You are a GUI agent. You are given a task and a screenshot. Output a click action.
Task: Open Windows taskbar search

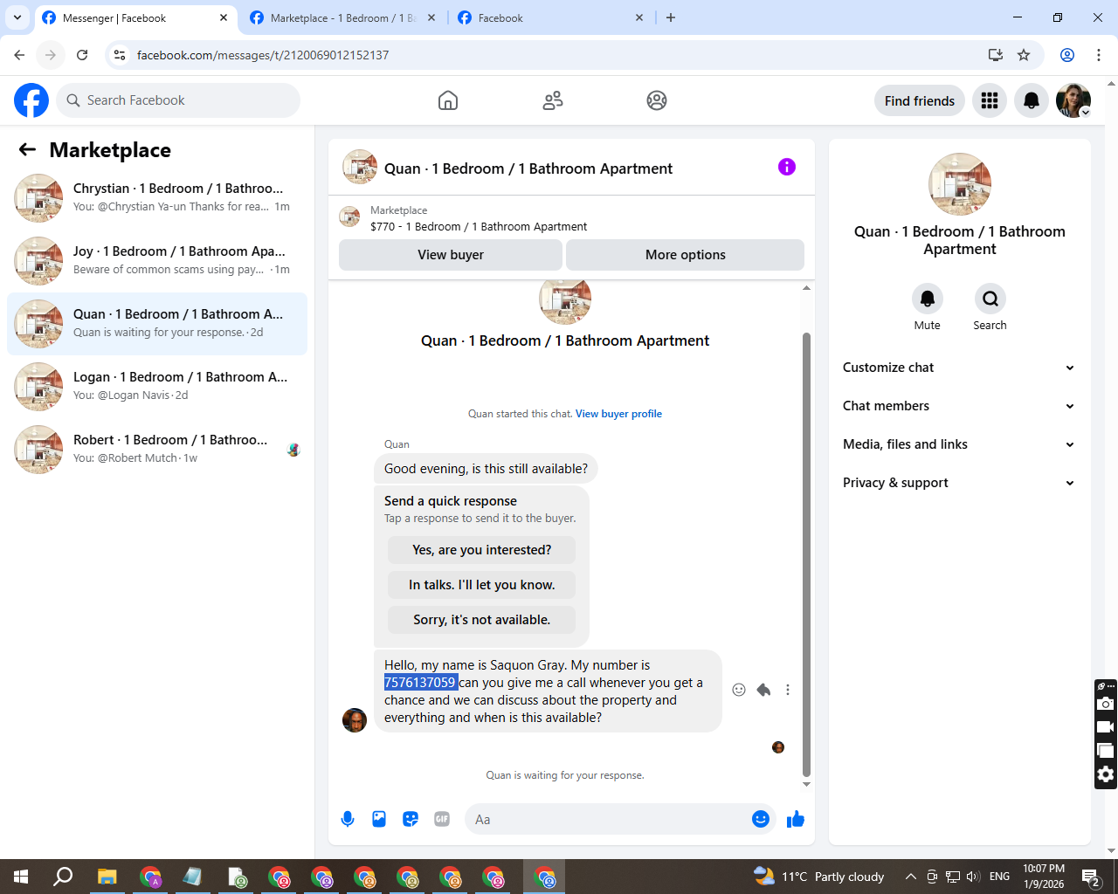pos(63,877)
